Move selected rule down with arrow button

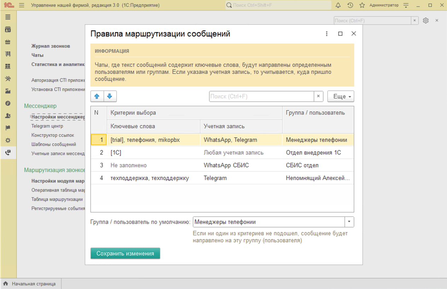(x=110, y=96)
